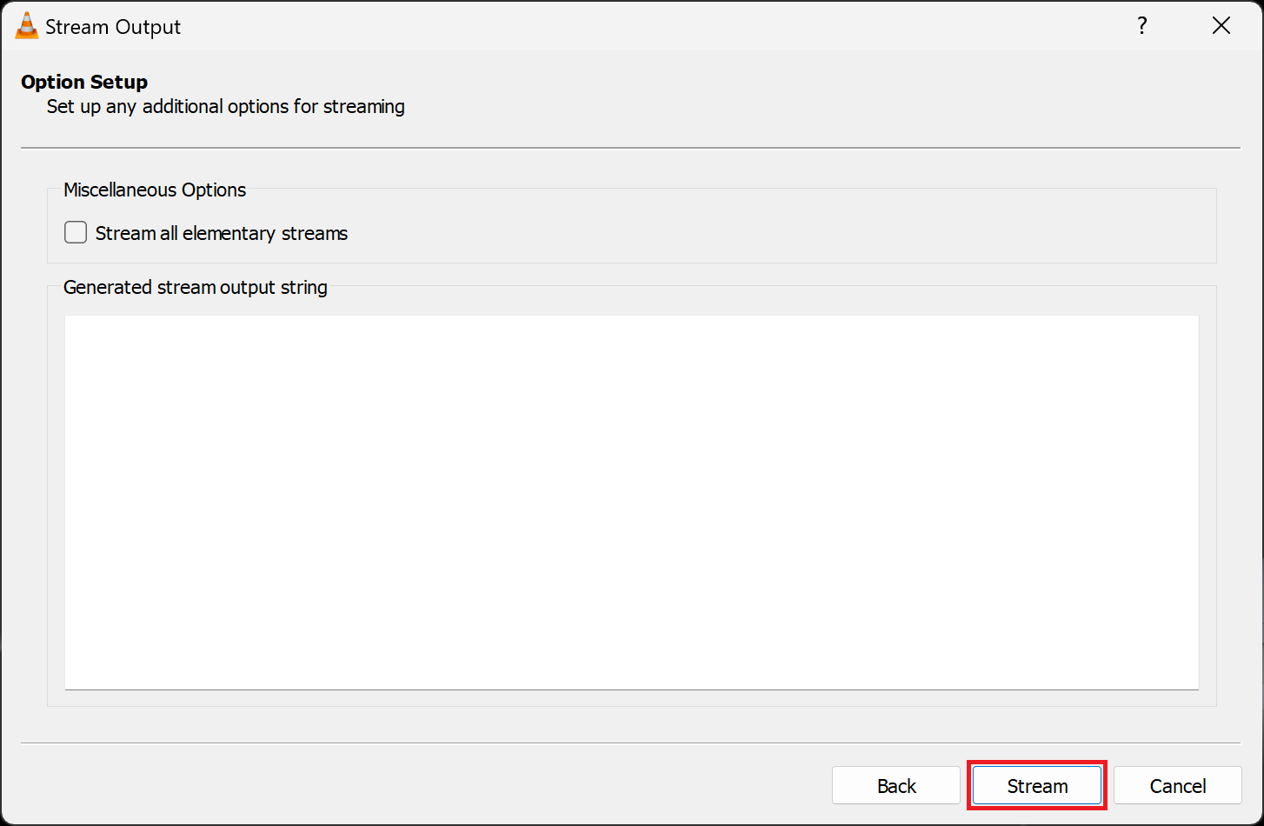Click the "Miscellaneous Options" group label

pyautogui.click(x=155, y=190)
